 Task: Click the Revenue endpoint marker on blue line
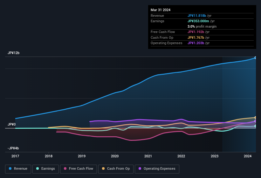[x=256, y=58]
